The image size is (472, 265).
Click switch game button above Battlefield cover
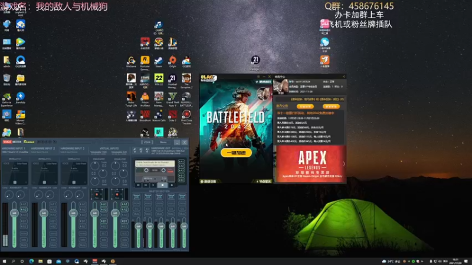tap(263, 82)
